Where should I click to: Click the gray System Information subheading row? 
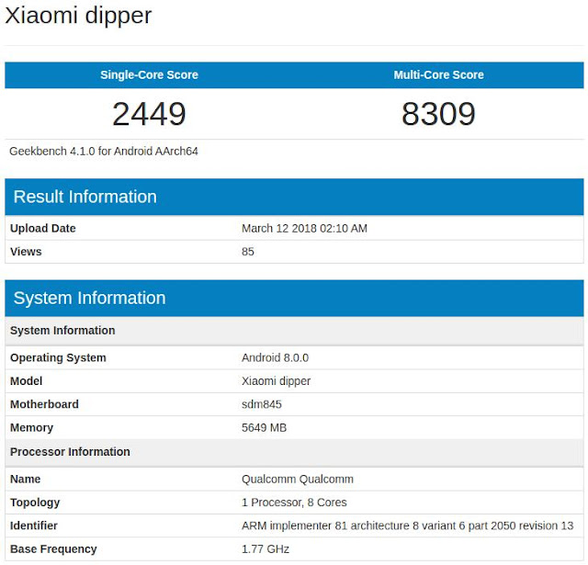[294, 331]
